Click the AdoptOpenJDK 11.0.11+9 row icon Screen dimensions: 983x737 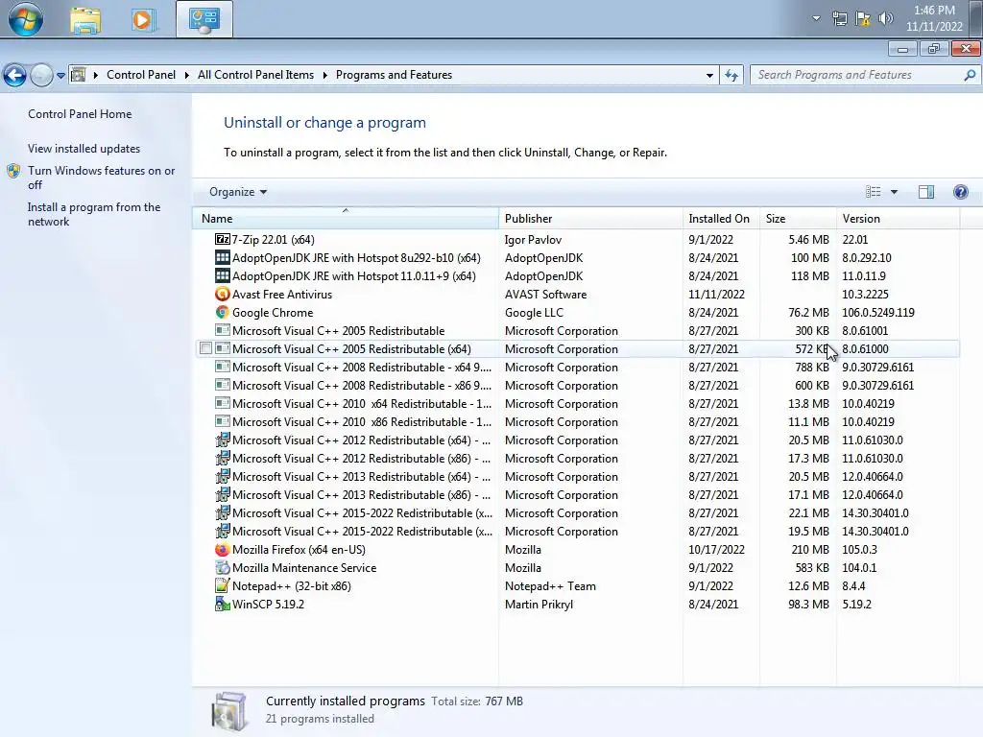coord(222,275)
